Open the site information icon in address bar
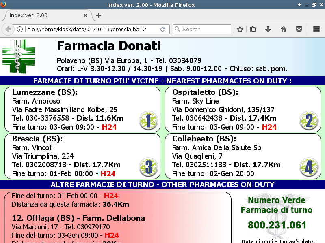Image resolution: width=325 pixels, height=243 pixels. click(19, 29)
